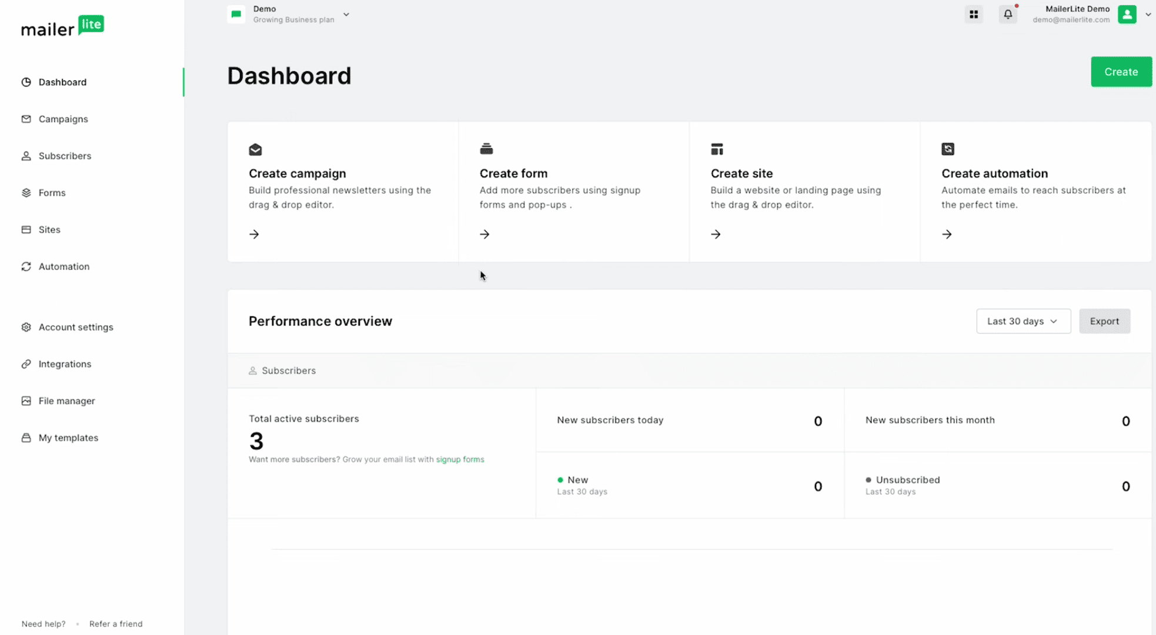Click the notification bell icon
1156x635 pixels.
1008,14
